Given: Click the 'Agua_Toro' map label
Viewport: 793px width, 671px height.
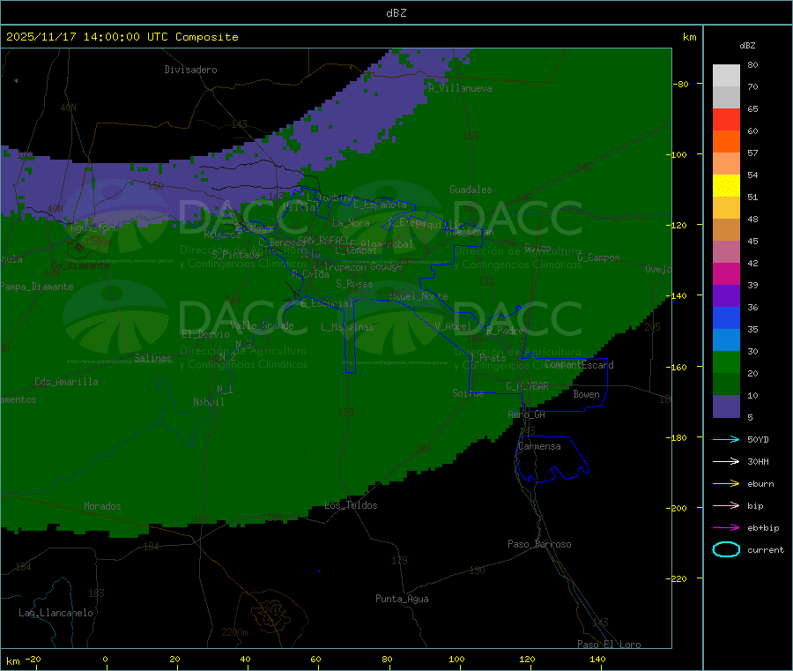Looking at the screenshot, I should pyautogui.click(x=94, y=227).
